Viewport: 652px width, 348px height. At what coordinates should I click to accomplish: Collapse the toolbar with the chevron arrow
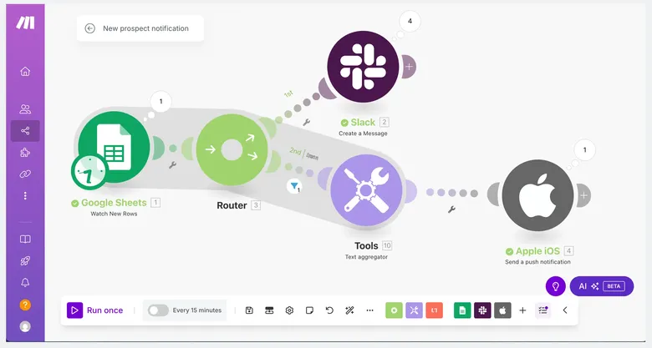click(x=565, y=310)
